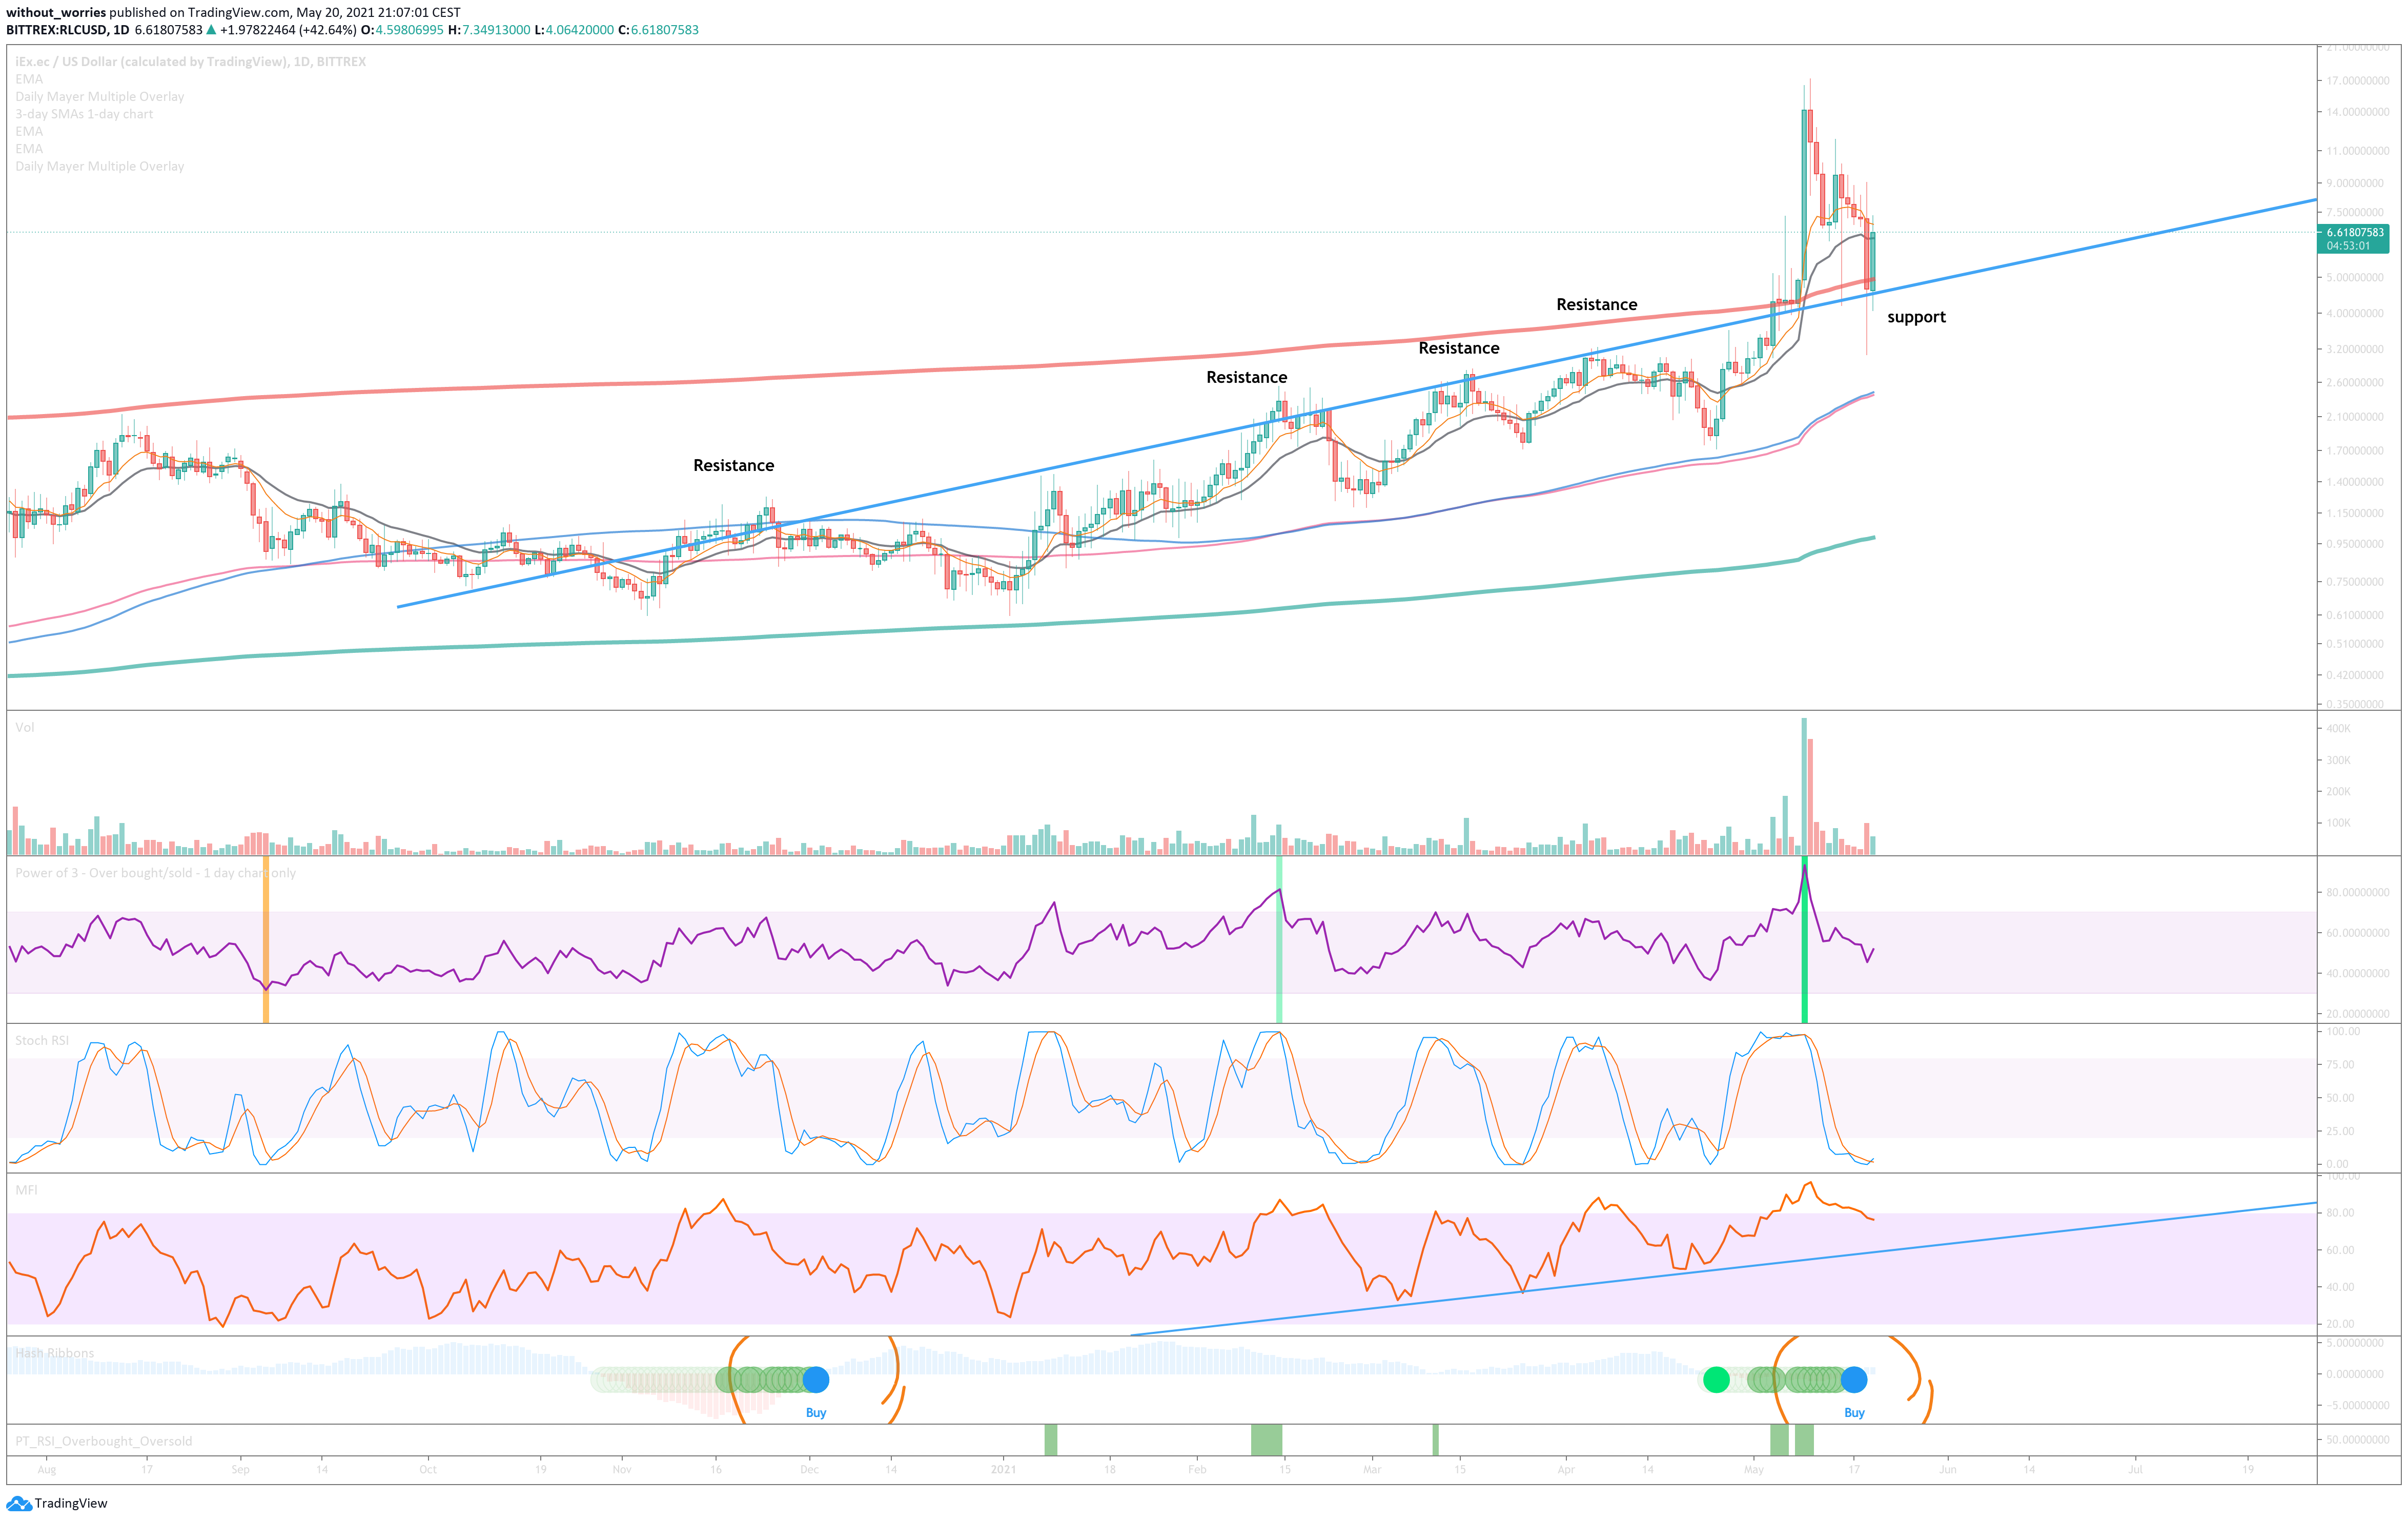Click the 25.00 Stoch RSI axis label
Screen dimensions: 2408x1522
2339,1131
